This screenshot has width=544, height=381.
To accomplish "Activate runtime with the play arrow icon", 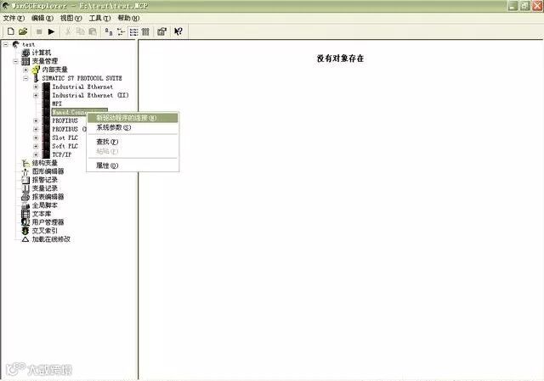I will [51, 32].
